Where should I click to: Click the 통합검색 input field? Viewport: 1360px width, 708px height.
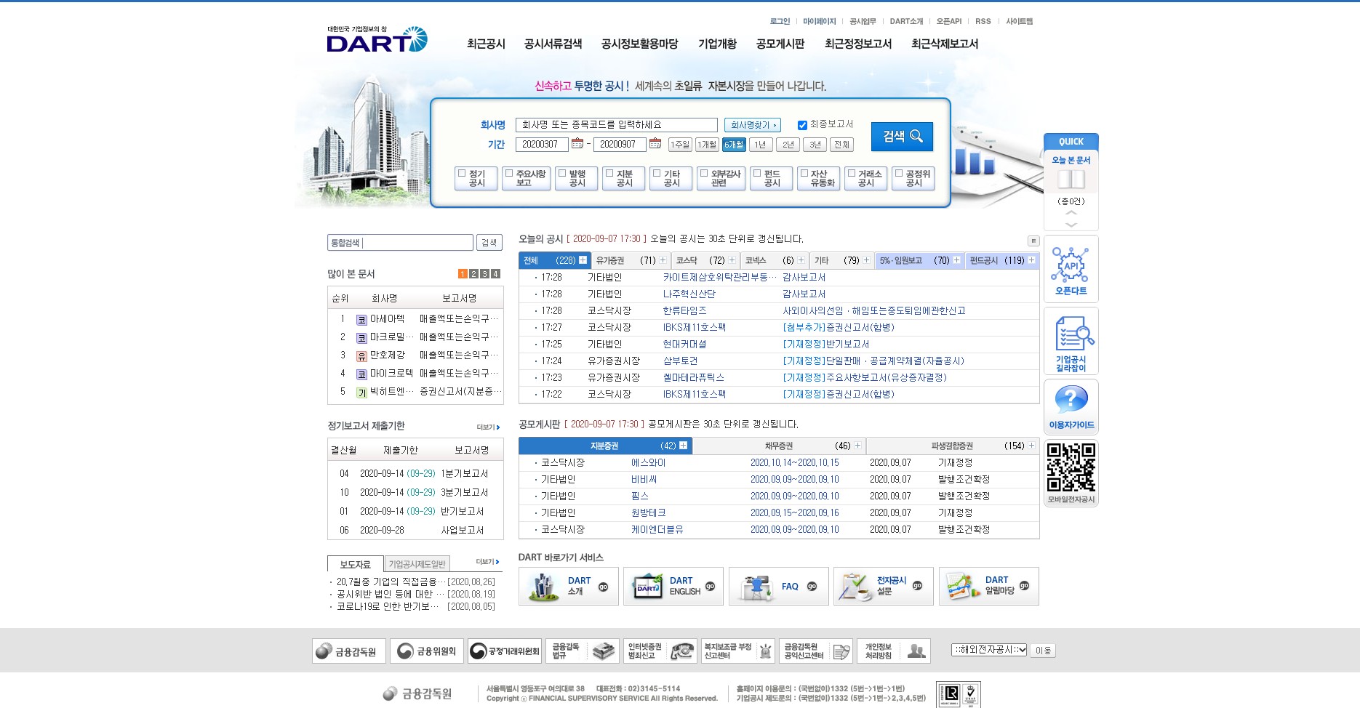click(400, 243)
